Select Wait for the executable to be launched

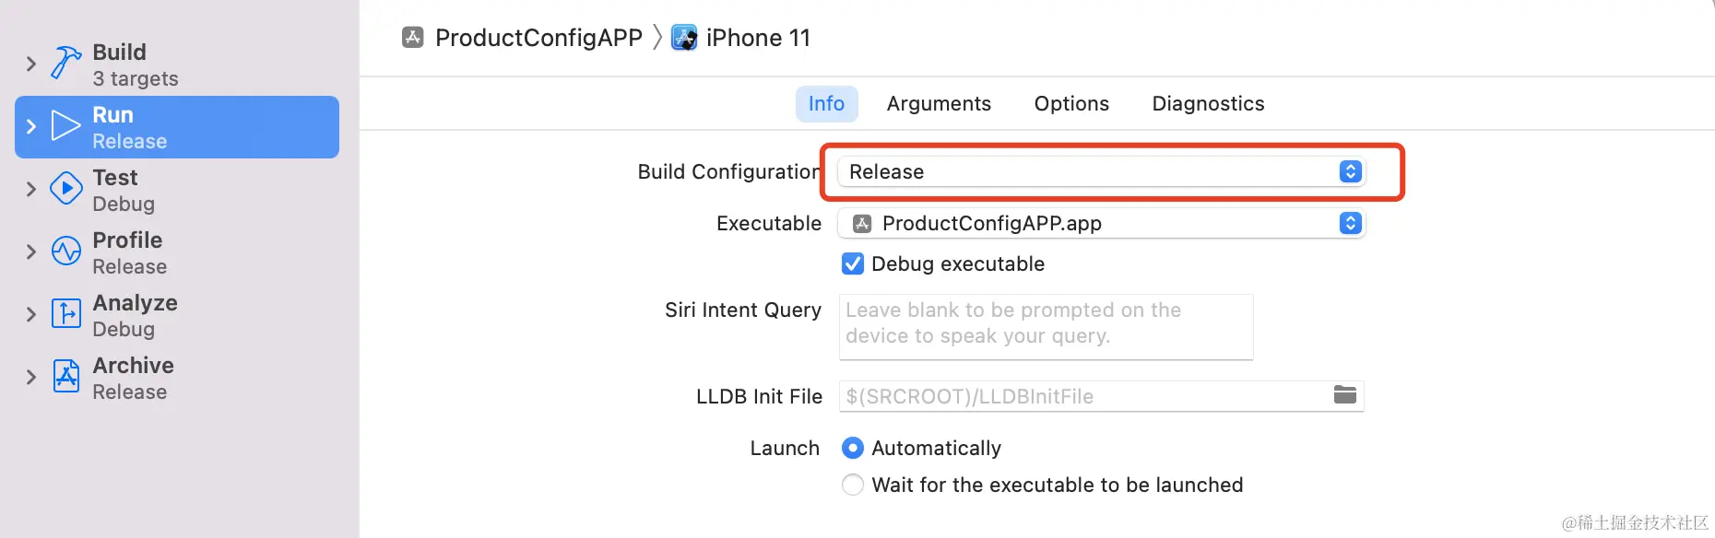pyautogui.click(x=853, y=485)
